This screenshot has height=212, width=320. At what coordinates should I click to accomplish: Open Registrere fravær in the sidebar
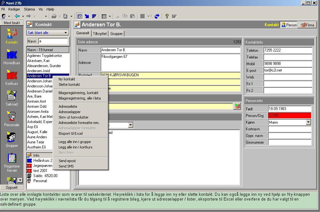[12, 162]
